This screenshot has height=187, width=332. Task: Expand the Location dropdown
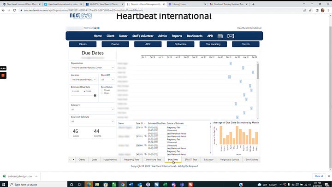tap(83, 80)
